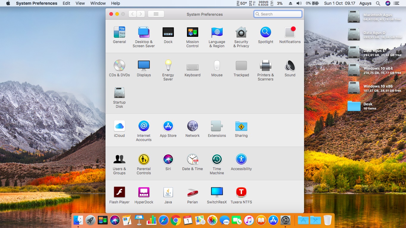Image resolution: width=406 pixels, height=228 pixels.
Task: Open Language & Region preferences
Action: (x=217, y=37)
